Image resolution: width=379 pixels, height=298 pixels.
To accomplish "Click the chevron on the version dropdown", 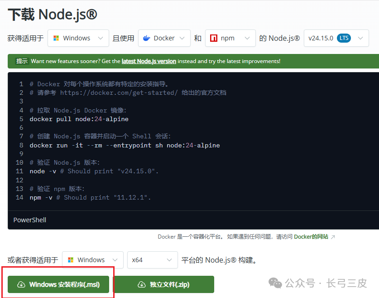I will point(360,38).
